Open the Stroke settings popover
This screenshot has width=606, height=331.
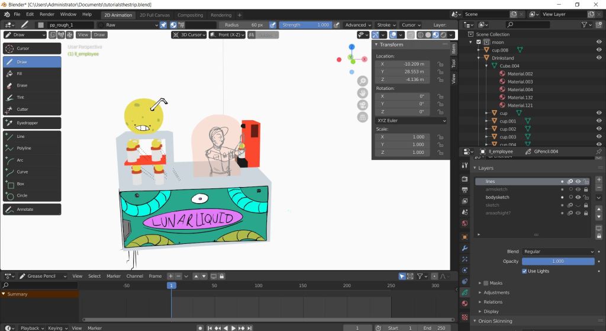pyautogui.click(x=386, y=25)
